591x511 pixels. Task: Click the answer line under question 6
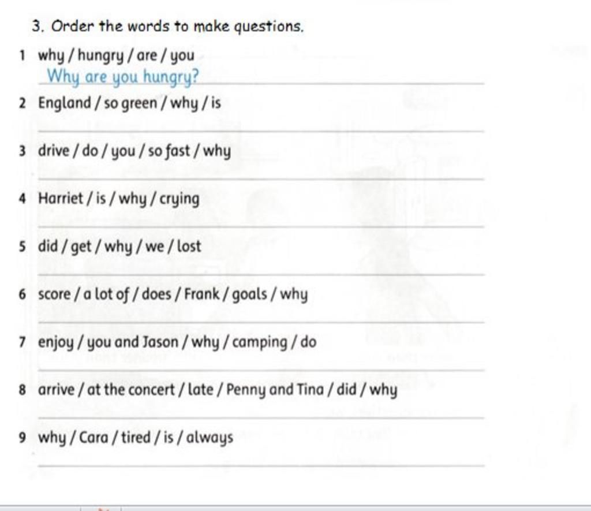261,322
